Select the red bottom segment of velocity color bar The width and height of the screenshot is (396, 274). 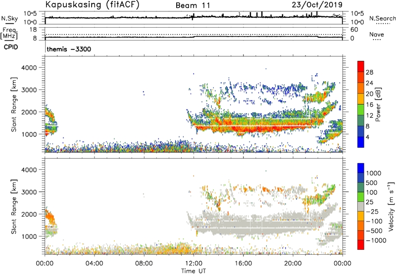click(x=361, y=245)
